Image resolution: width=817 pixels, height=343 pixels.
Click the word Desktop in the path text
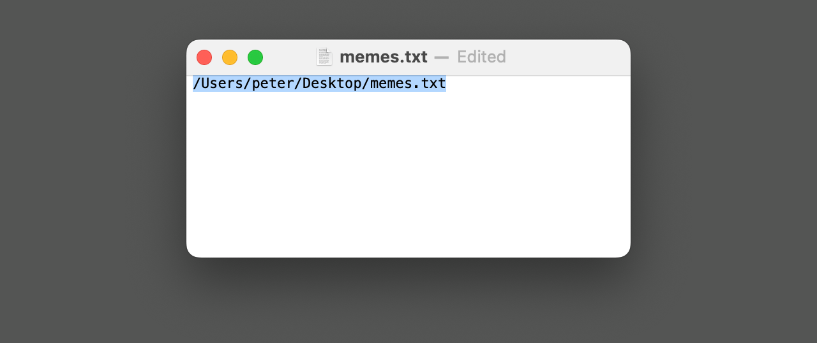point(332,84)
